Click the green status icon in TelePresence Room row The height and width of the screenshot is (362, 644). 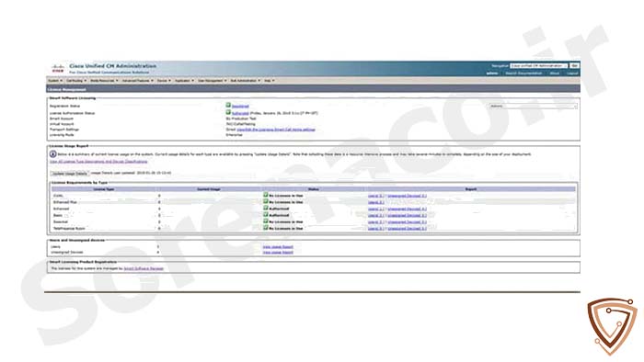tap(266, 228)
